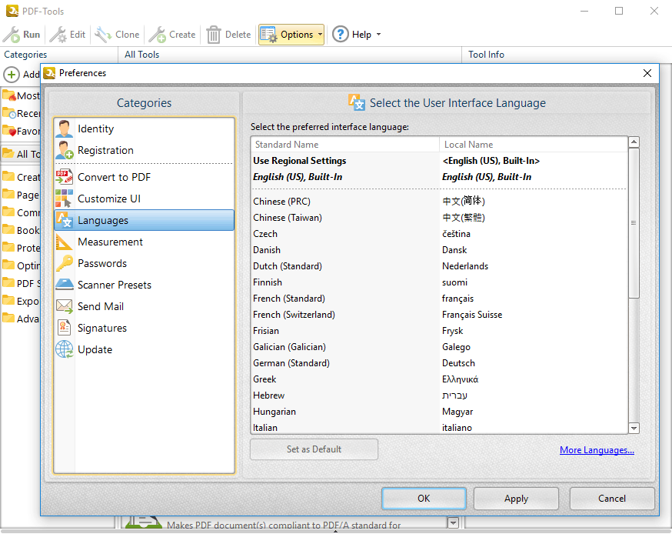Select the Customize UI category
The width and height of the screenshot is (672, 534).
108,199
